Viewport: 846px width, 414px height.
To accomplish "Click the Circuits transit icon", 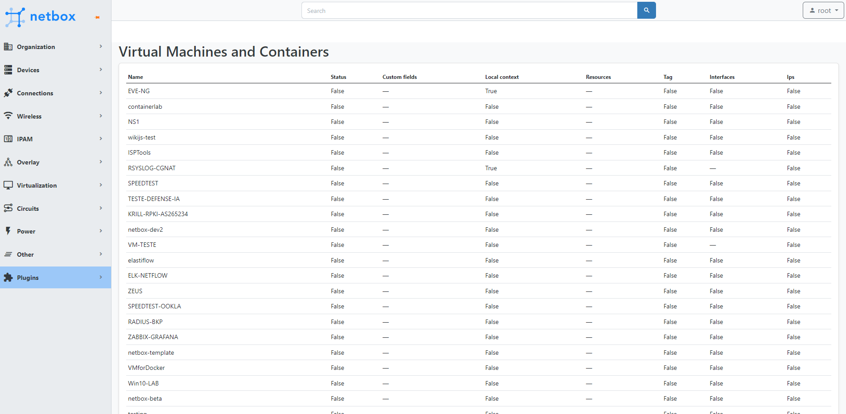I will [x=8, y=208].
